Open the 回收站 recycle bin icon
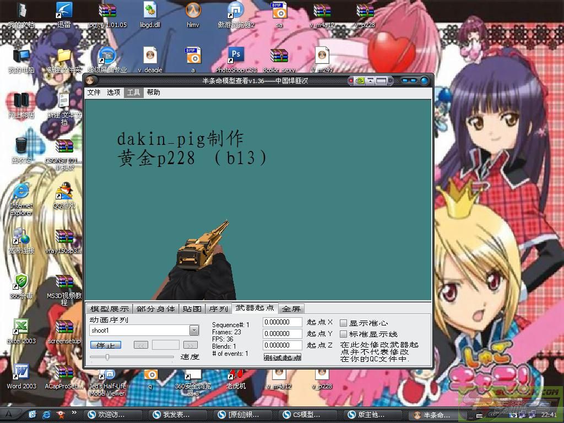Image resolution: width=564 pixels, height=423 pixels. click(21, 147)
